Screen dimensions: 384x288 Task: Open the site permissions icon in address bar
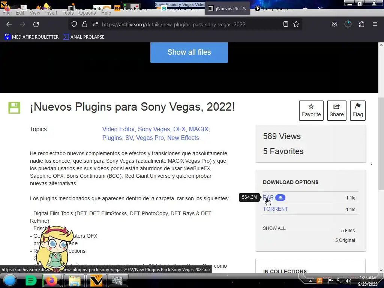click(x=95, y=24)
